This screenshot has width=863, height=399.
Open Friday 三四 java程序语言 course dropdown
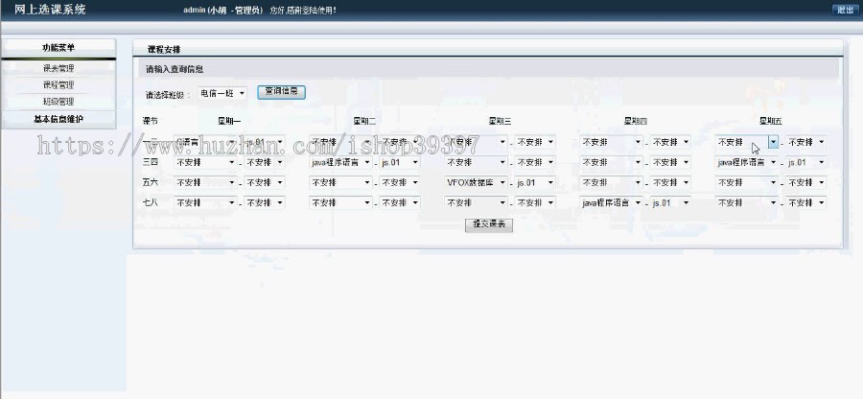pyautogui.click(x=747, y=162)
